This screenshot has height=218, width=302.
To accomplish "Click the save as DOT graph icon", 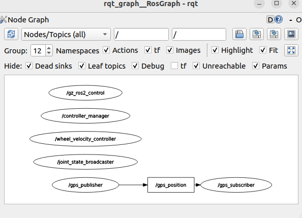I will (257, 34).
